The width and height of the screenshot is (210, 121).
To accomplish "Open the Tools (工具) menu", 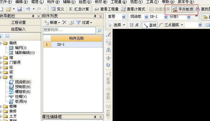I will pos(152,2).
